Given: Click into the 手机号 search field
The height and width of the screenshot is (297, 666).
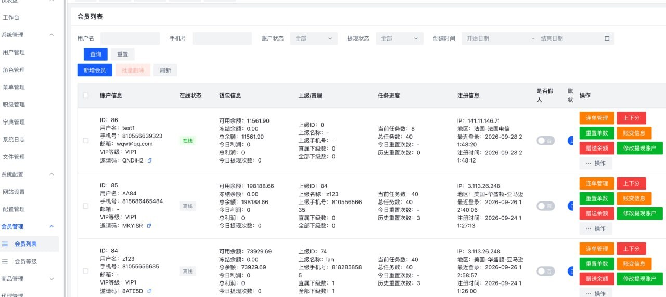Looking at the screenshot, I should [x=222, y=38].
